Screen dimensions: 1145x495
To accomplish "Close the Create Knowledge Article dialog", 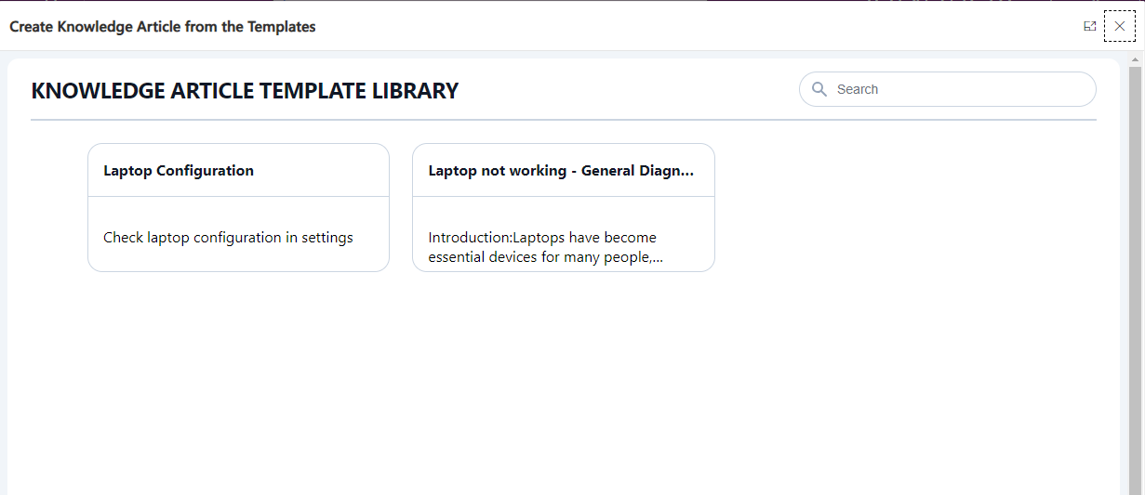I will (1120, 26).
